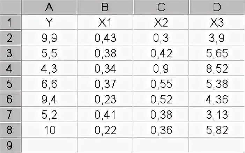
Task: Click empty cell A9
Action: 49,145
